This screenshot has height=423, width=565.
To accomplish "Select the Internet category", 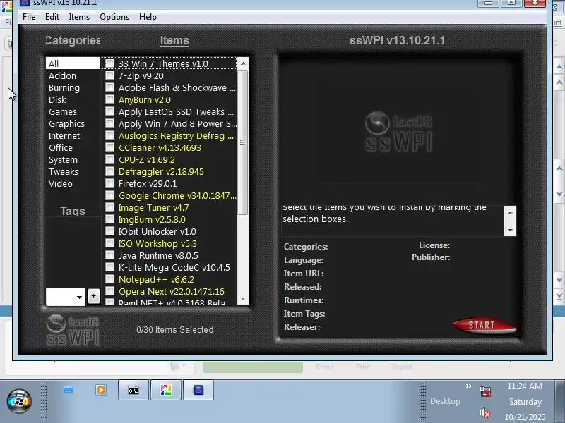I will pos(73,135).
